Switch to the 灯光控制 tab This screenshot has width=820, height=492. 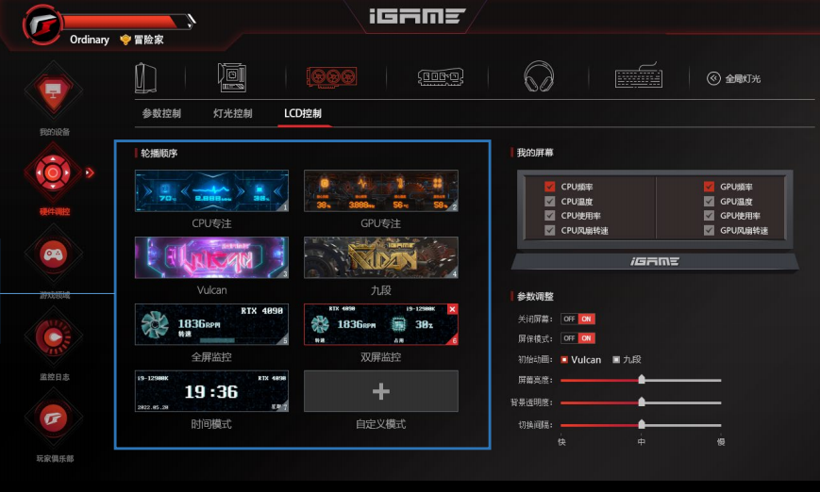tap(232, 114)
